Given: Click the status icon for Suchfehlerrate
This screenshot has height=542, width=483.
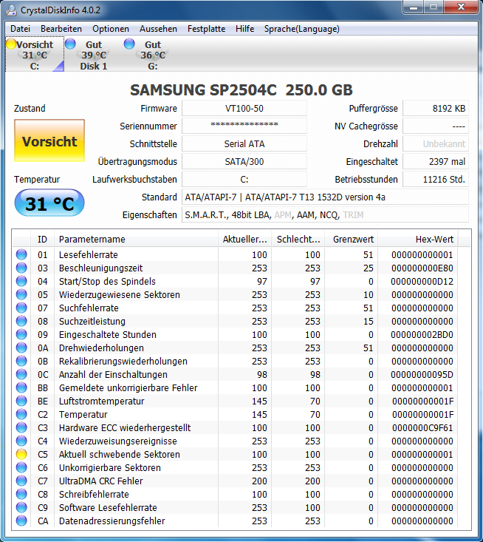Looking at the screenshot, I should click(21, 308).
